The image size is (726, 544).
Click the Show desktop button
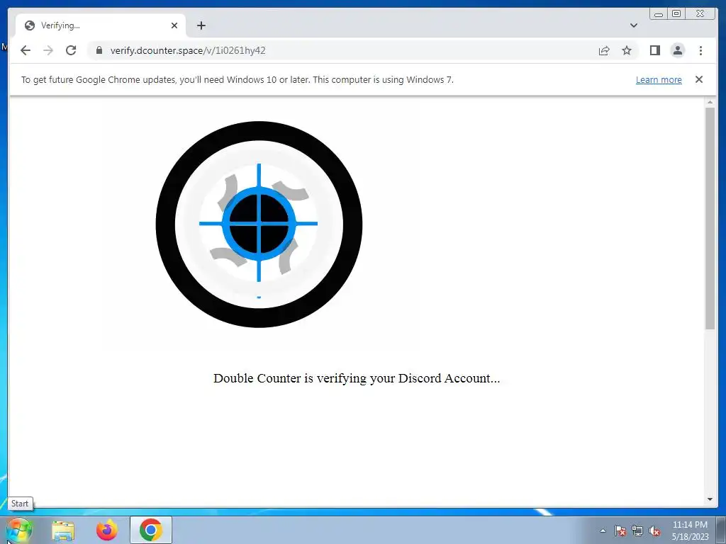pyautogui.click(x=721, y=530)
